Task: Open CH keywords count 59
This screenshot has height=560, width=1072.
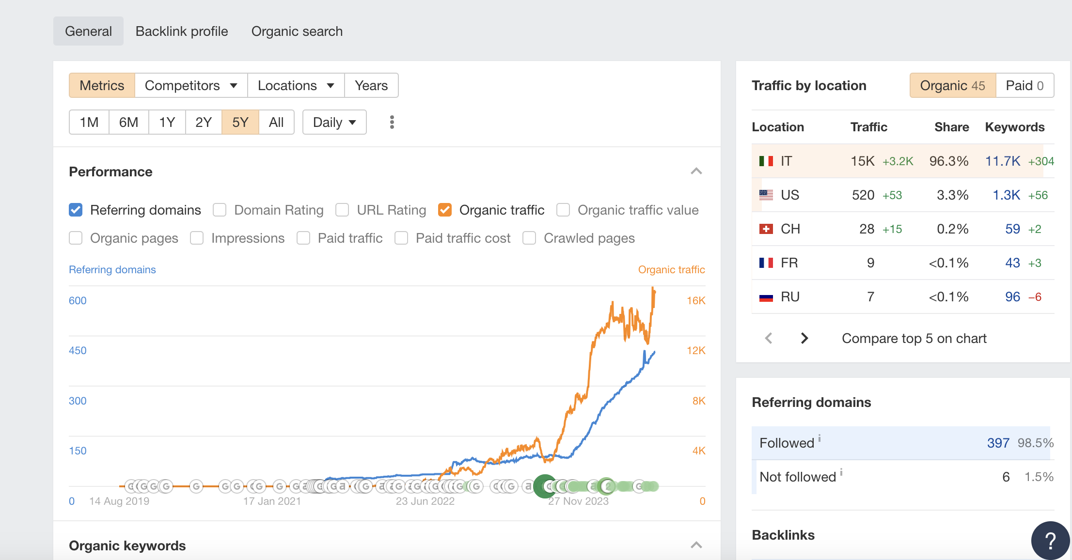Action: pos(1013,229)
